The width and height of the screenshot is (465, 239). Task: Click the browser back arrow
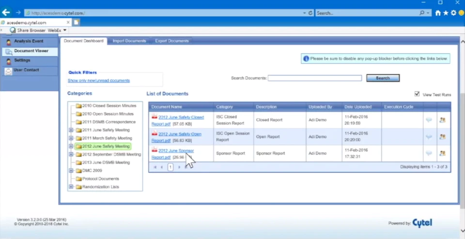click(6, 13)
